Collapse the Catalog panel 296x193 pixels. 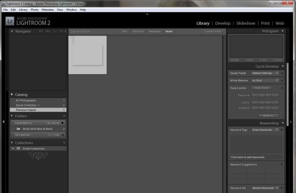(x=12, y=94)
